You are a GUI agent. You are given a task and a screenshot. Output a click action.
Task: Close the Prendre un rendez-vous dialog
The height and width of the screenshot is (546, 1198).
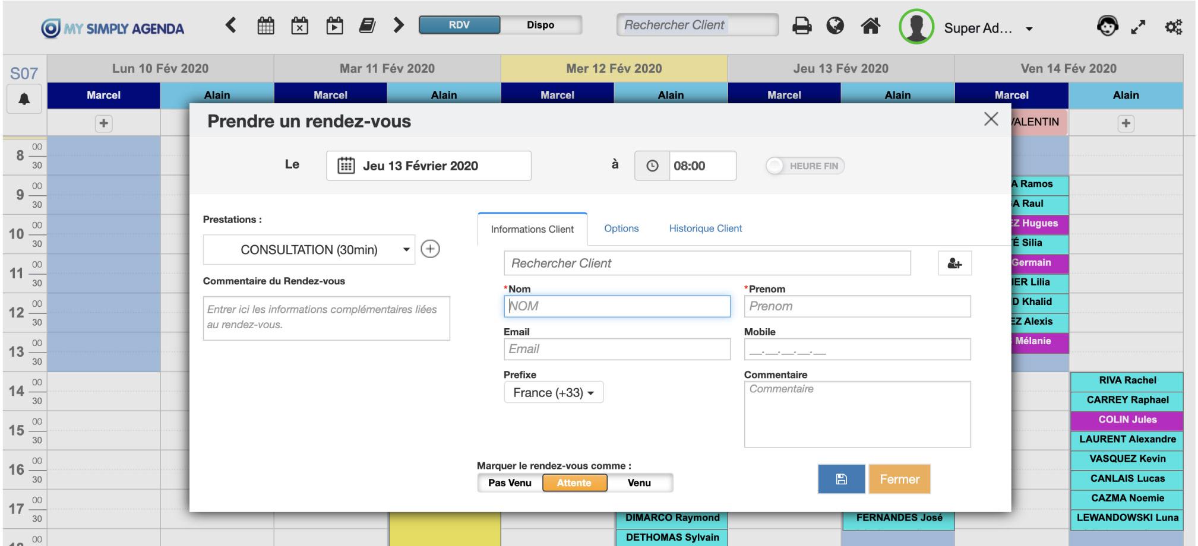point(991,119)
